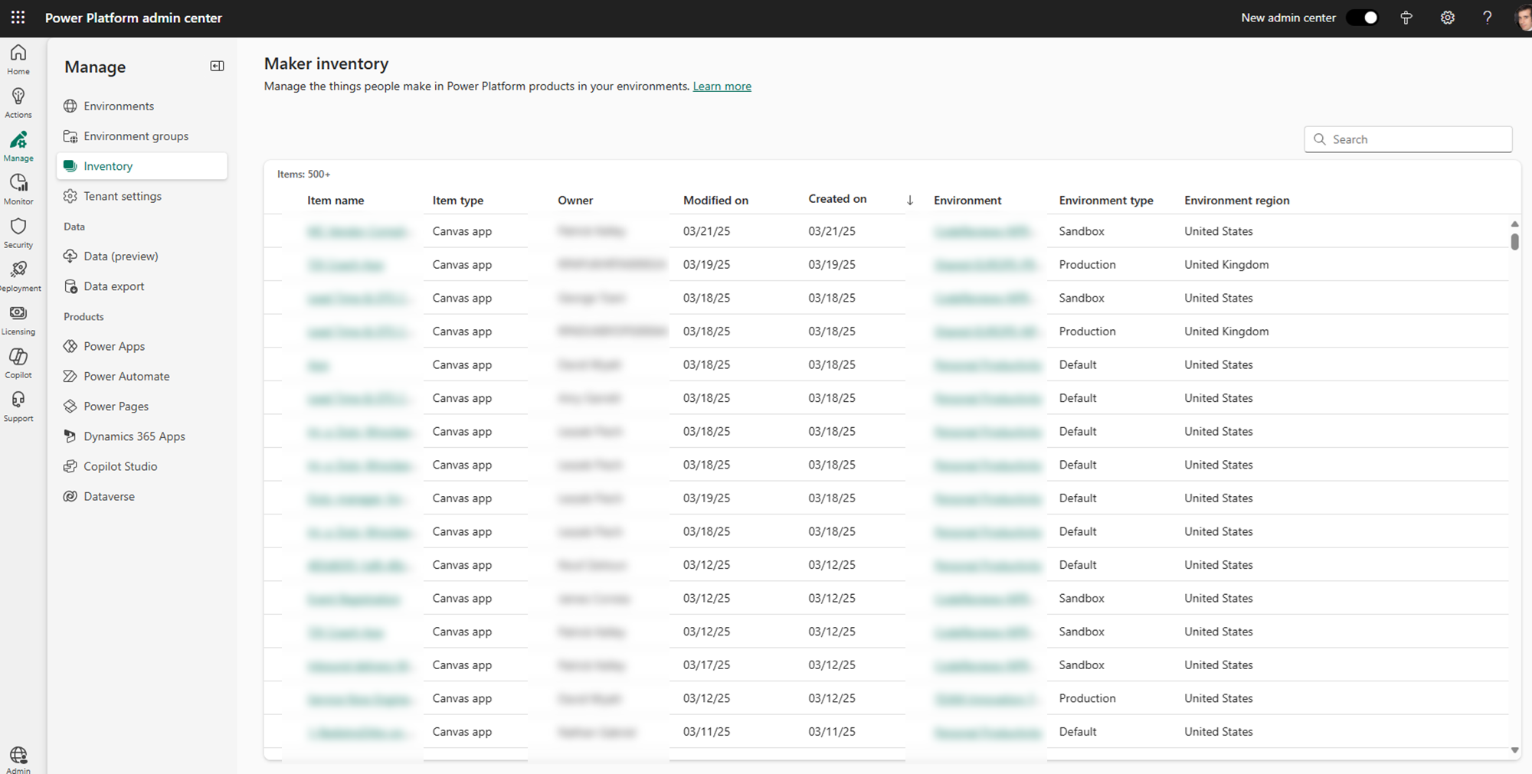This screenshot has width=1532, height=774.
Task: Open Data export page
Action: pyautogui.click(x=142, y=286)
